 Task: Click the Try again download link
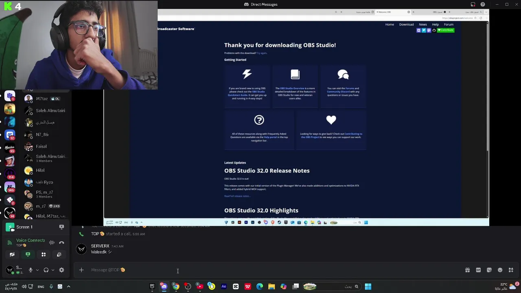click(261, 53)
